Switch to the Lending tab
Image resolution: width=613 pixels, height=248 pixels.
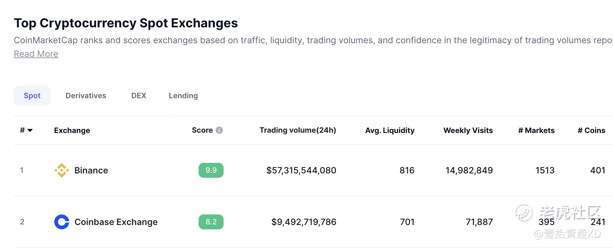[x=183, y=96]
